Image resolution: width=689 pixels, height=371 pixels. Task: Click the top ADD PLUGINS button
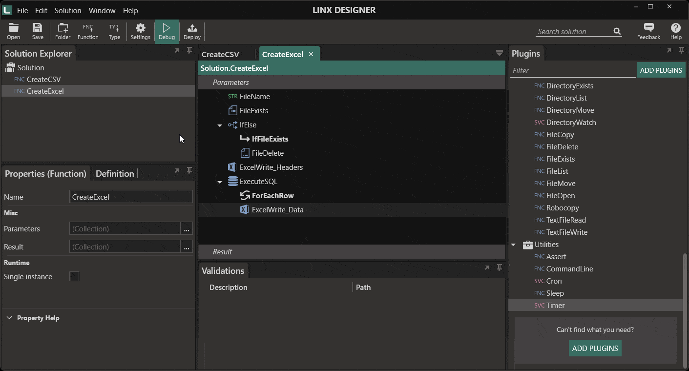(x=661, y=70)
